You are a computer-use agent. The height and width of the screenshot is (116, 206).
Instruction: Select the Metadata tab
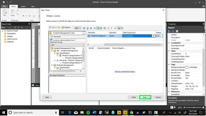pyautogui.click(x=56, y=37)
